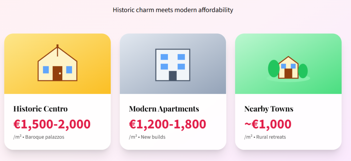Click the New builds description

(153, 137)
